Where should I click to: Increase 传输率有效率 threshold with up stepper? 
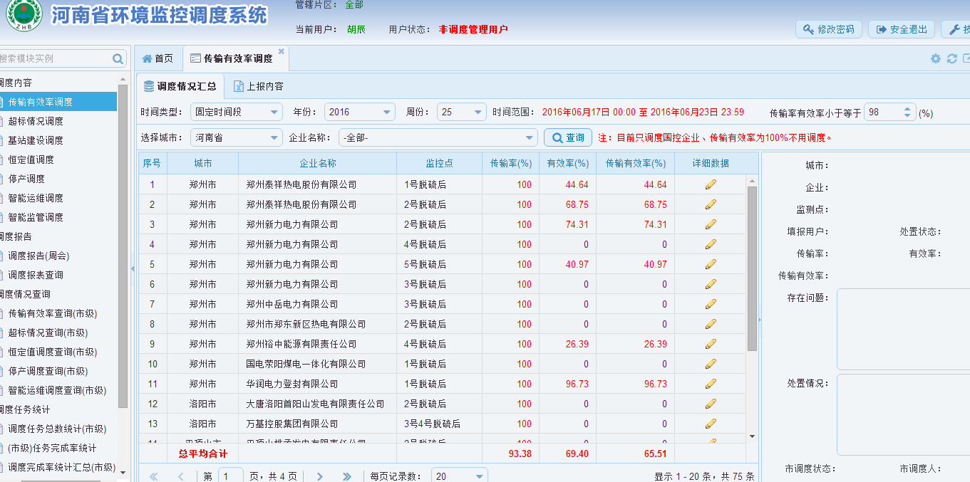pyautogui.click(x=907, y=109)
